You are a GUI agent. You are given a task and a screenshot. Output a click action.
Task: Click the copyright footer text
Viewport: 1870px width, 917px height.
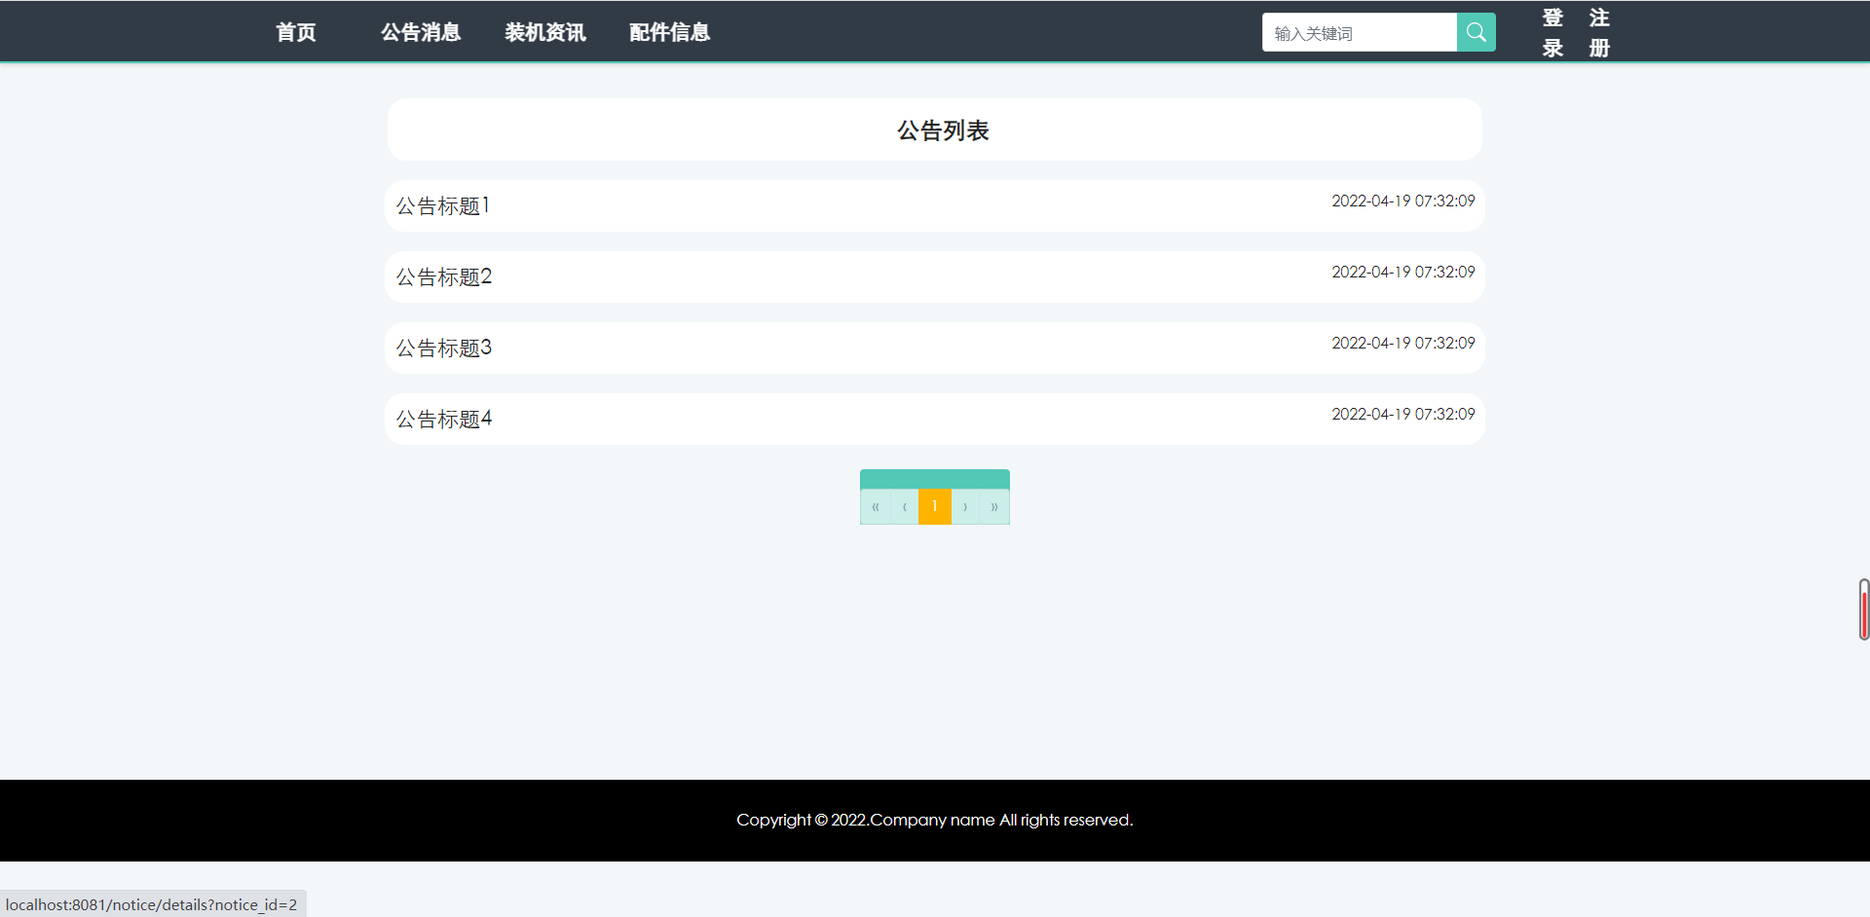tap(934, 820)
